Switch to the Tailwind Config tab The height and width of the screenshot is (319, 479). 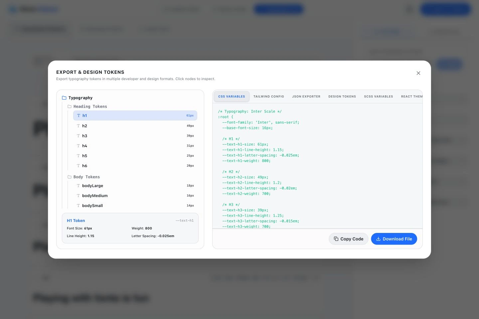tap(269, 97)
